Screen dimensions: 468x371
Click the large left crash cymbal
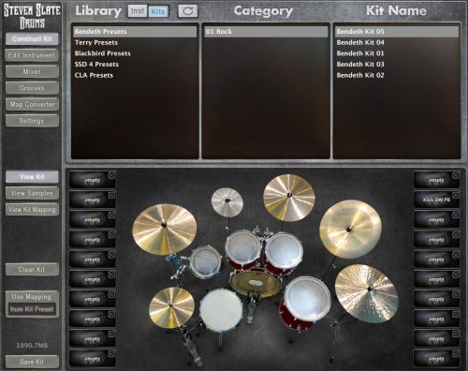pyautogui.click(x=165, y=230)
